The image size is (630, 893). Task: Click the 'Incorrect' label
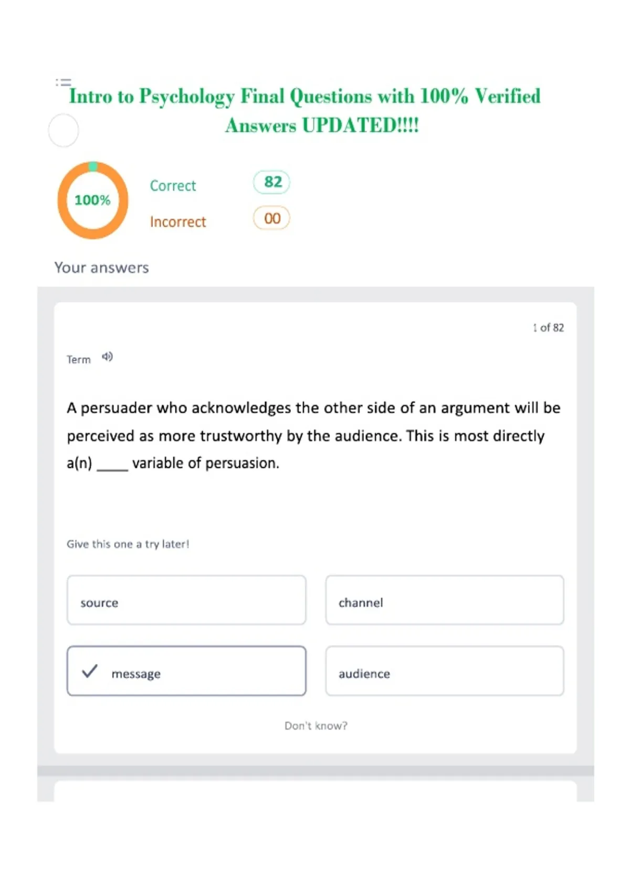click(x=178, y=222)
